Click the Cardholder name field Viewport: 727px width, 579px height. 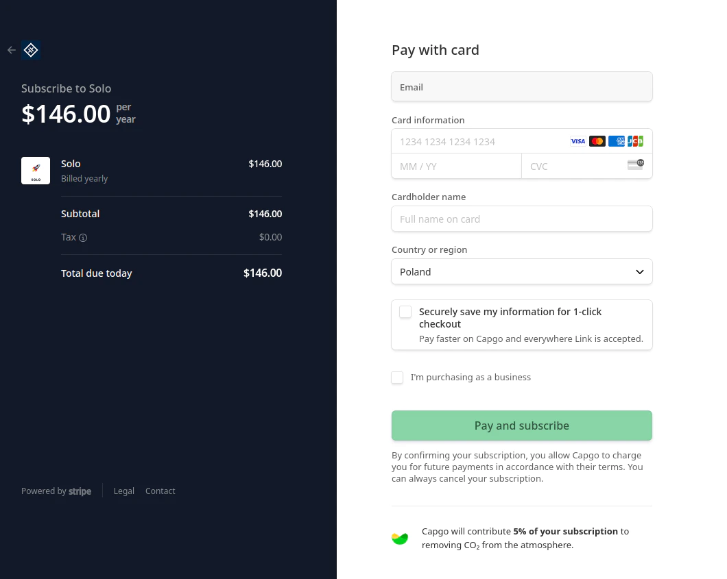(x=521, y=219)
